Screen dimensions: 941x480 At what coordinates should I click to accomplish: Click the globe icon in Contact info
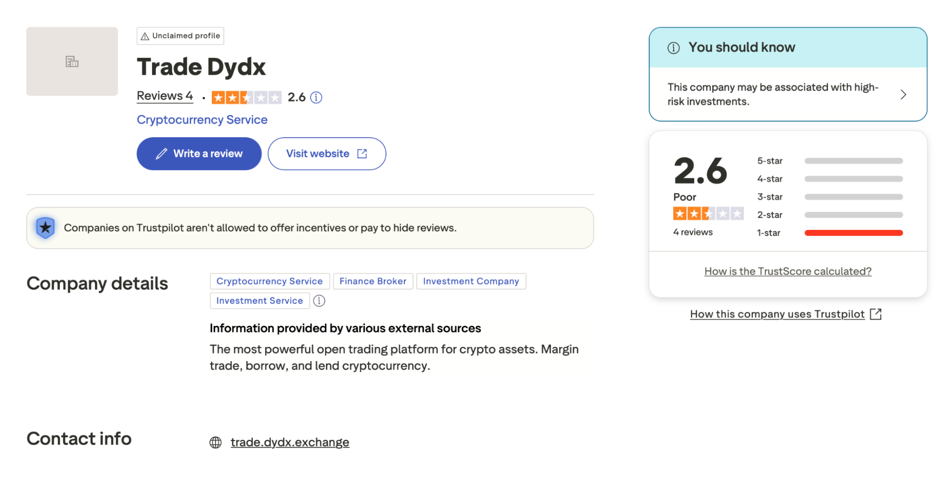[x=216, y=442]
